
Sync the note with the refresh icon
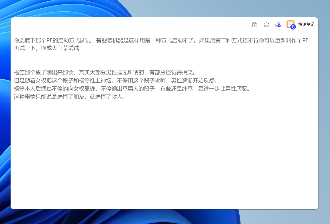[266, 25]
